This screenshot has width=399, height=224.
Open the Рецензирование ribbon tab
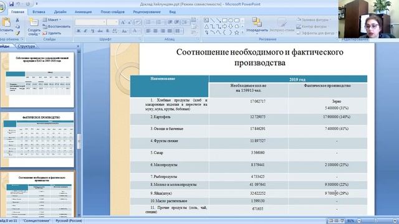point(147,12)
